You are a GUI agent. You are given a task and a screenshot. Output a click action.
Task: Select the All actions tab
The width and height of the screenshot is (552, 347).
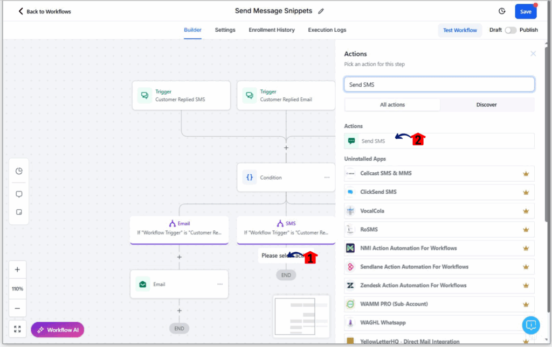(x=392, y=105)
